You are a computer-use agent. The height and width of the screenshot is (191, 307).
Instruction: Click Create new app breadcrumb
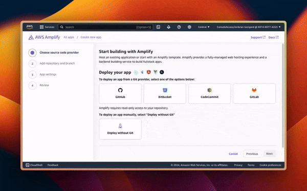[x=91, y=37]
